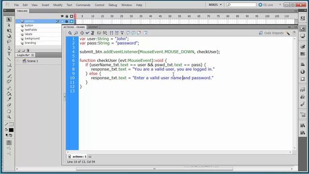
Task: Unlock the actions layer
Action: pyautogui.click(x=67, y=21)
